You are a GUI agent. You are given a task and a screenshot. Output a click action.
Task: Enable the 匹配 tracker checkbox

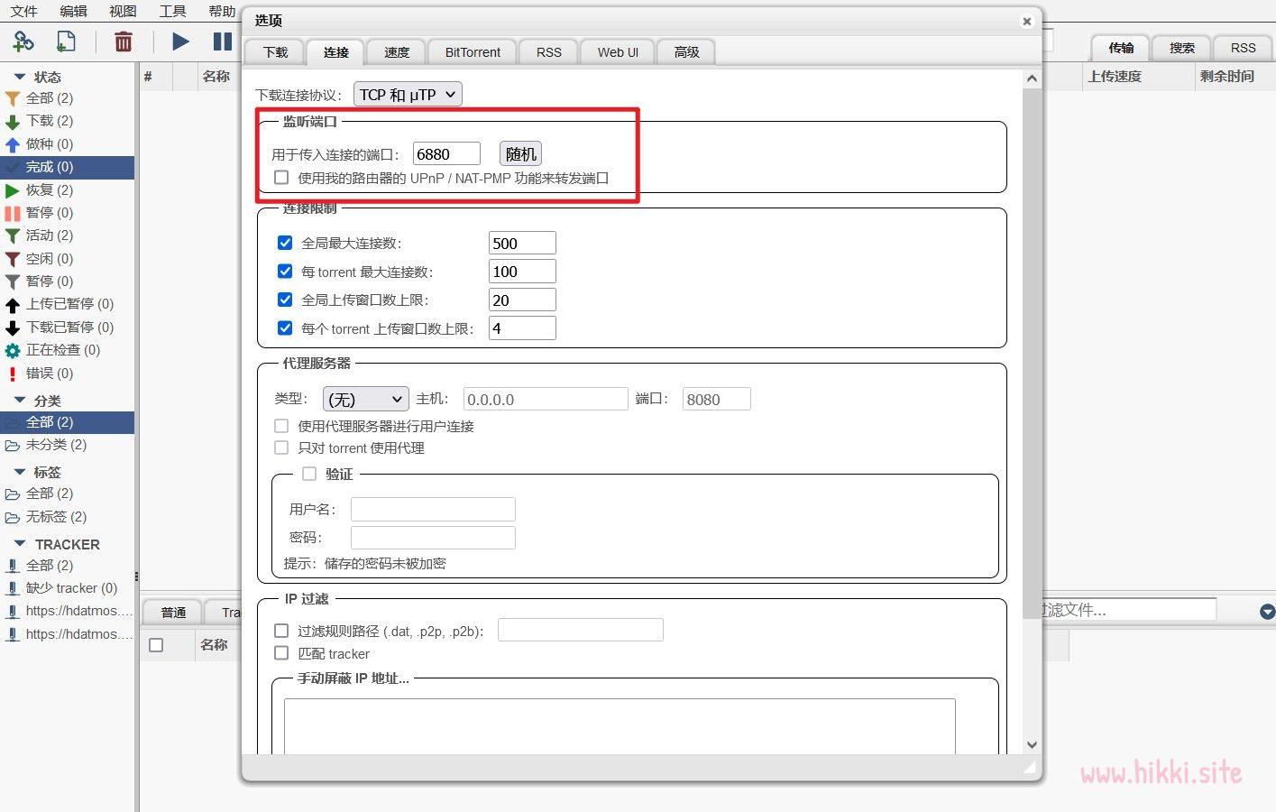(x=281, y=653)
